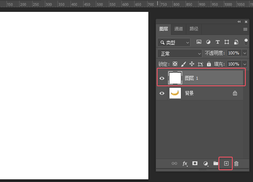Click the delete layer trash icon
The image size is (253, 182).
pyautogui.click(x=236, y=164)
